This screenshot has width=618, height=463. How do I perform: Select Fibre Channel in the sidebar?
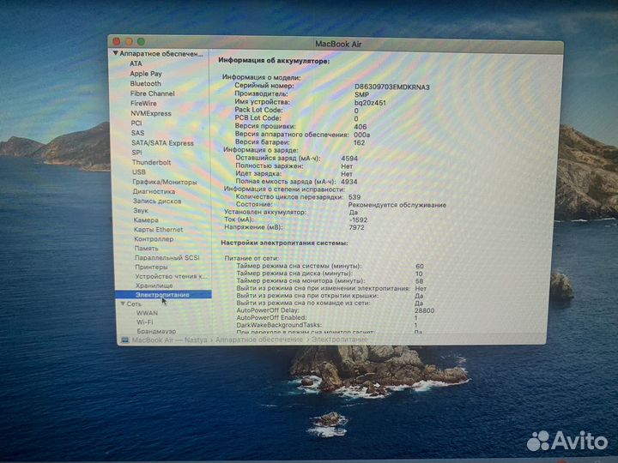point(152,93)
